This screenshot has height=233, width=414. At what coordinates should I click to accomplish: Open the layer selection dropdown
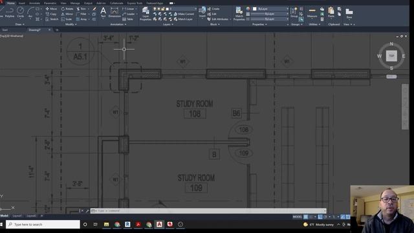175,8
